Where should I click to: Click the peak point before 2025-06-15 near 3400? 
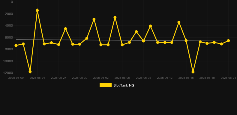179,22
